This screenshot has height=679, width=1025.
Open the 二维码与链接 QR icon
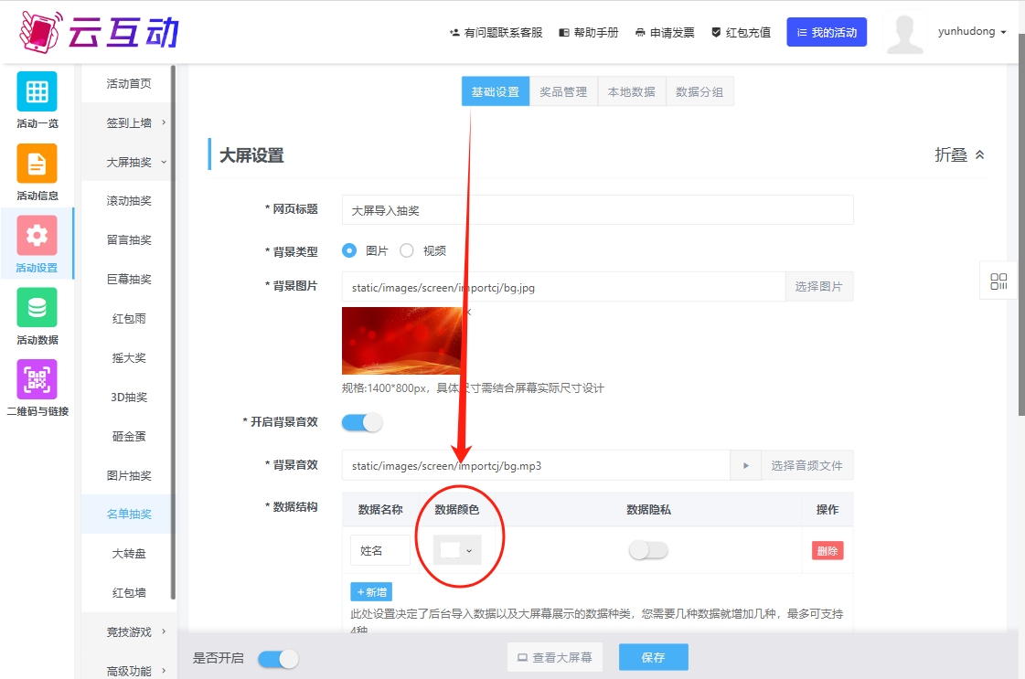coord(37,379)
